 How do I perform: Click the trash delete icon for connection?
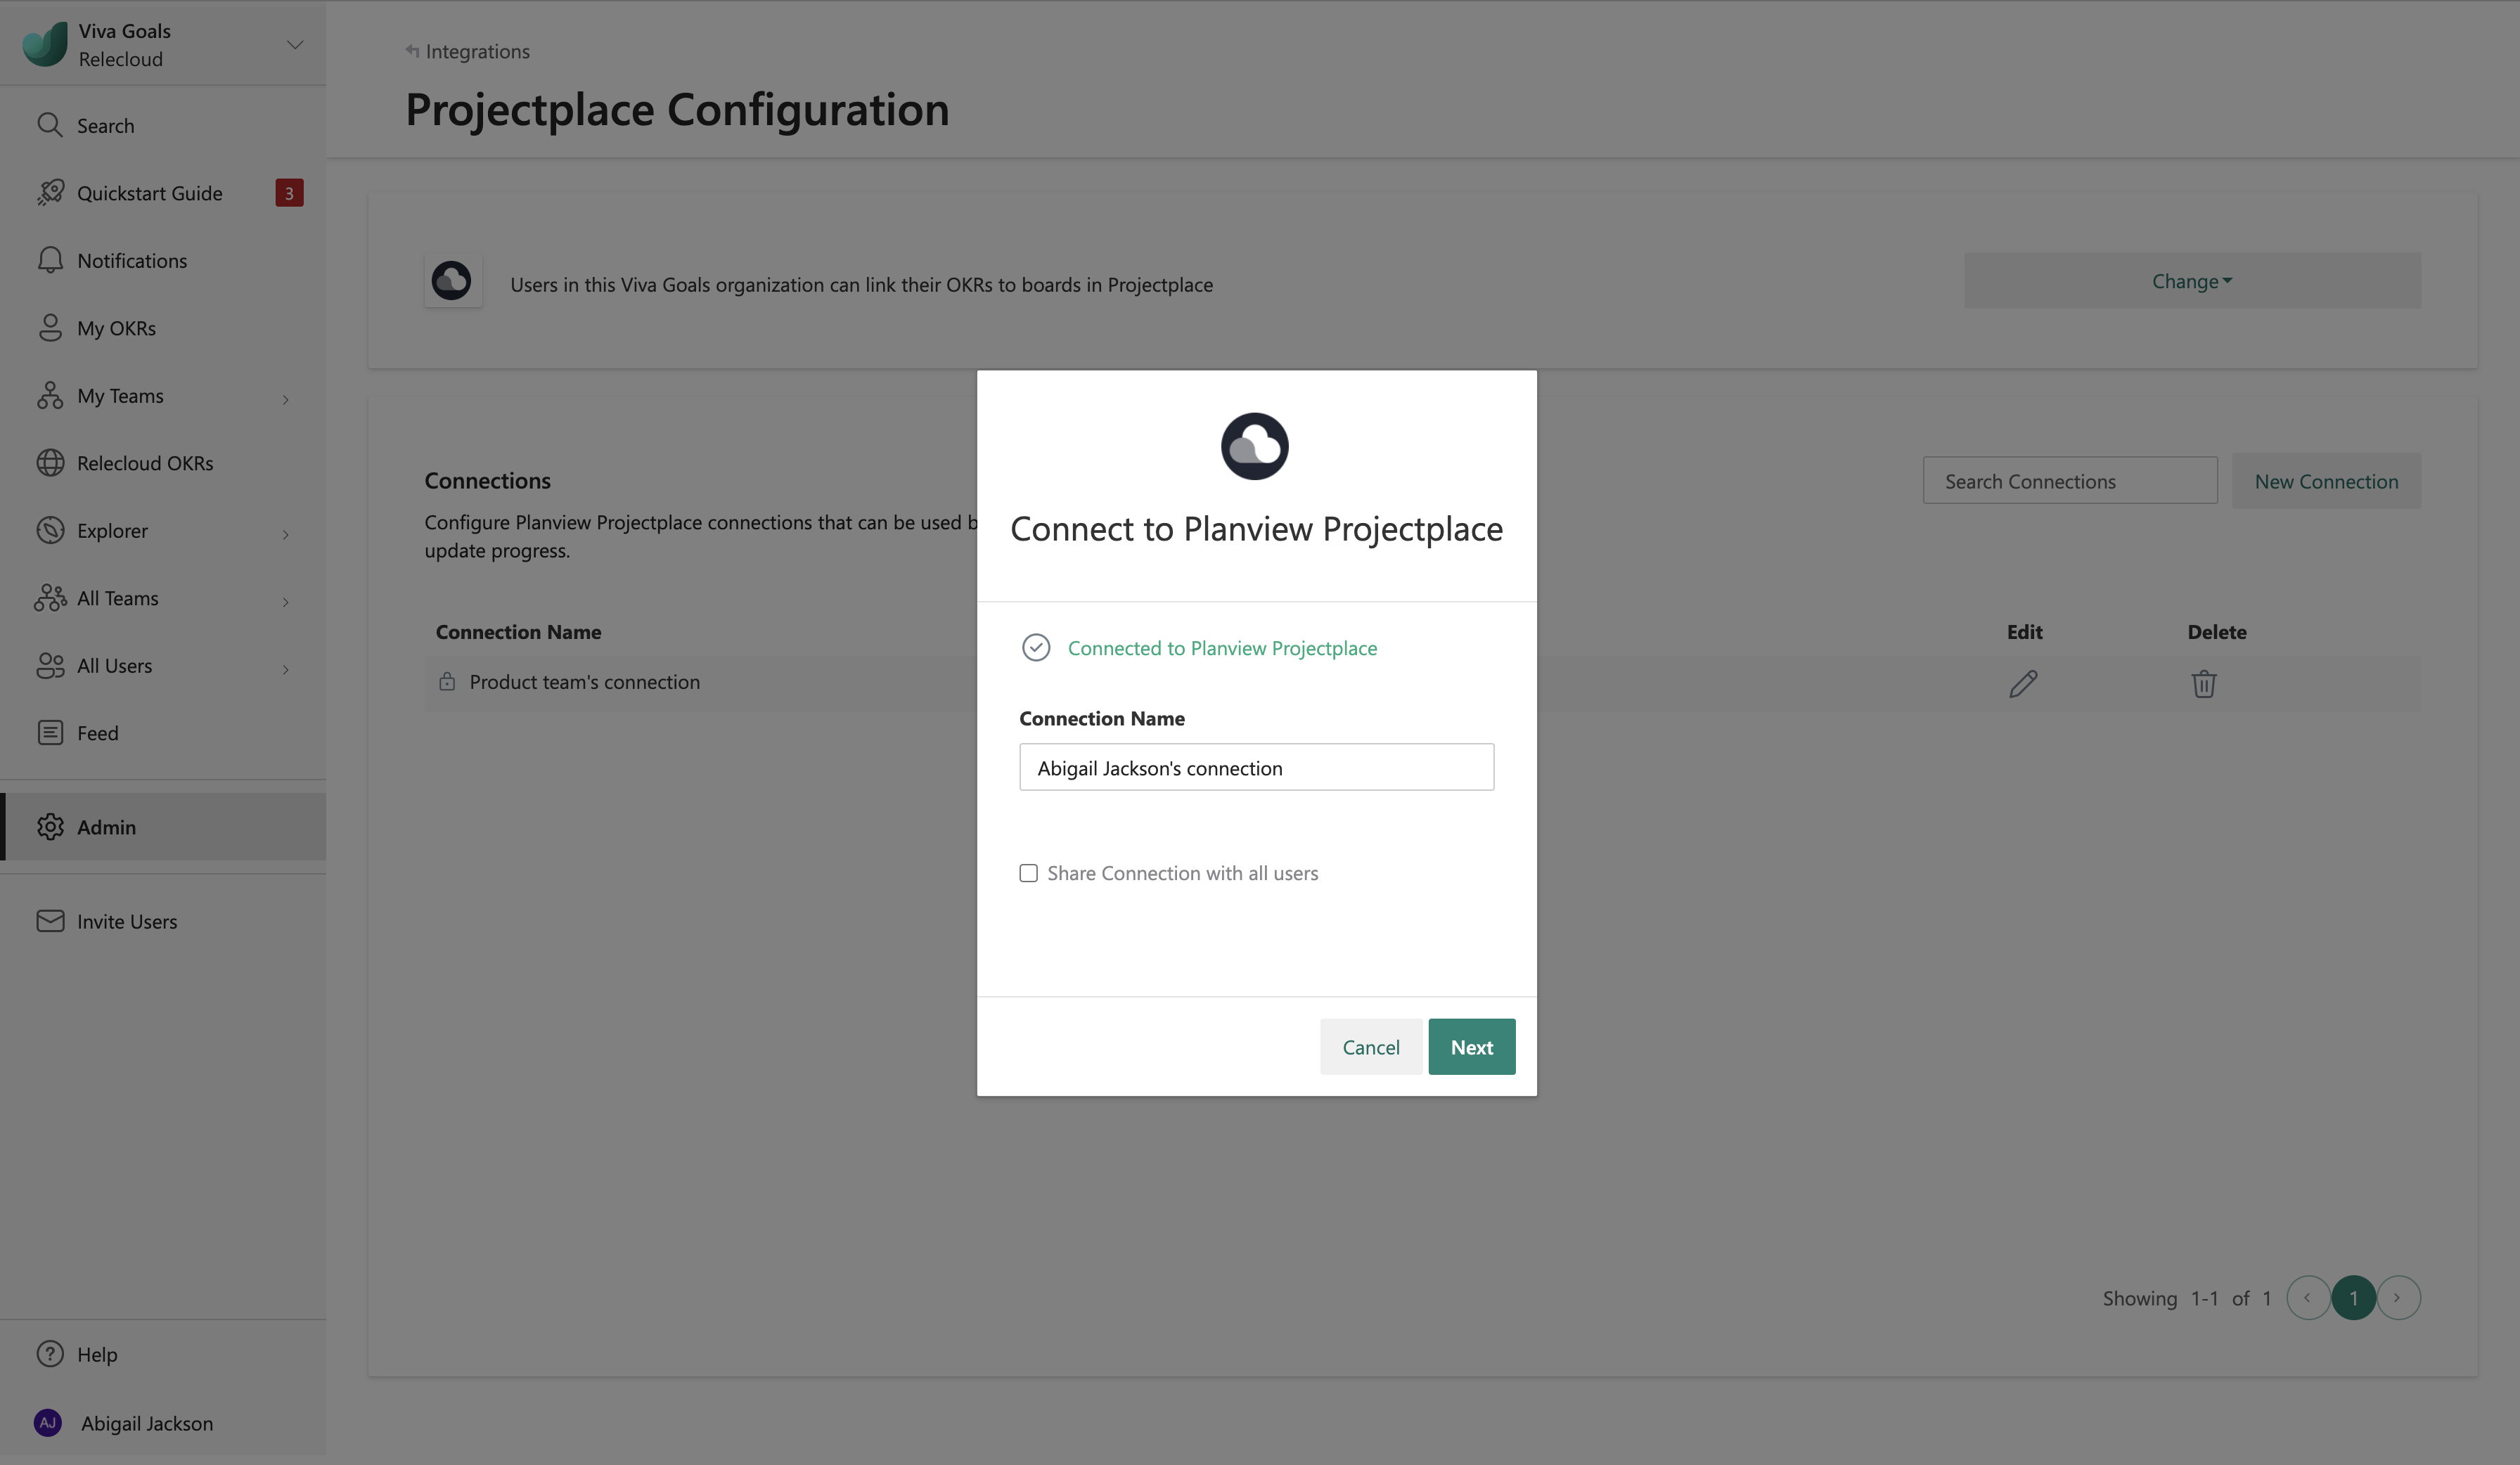point(2204,684)
